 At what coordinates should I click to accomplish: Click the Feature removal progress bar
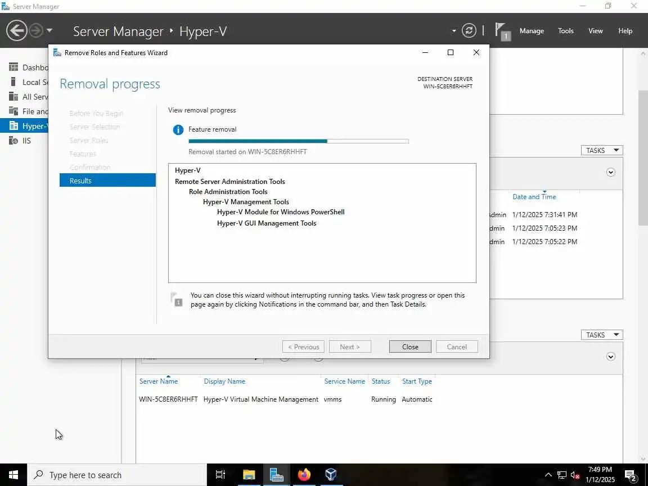pos(298,141)
